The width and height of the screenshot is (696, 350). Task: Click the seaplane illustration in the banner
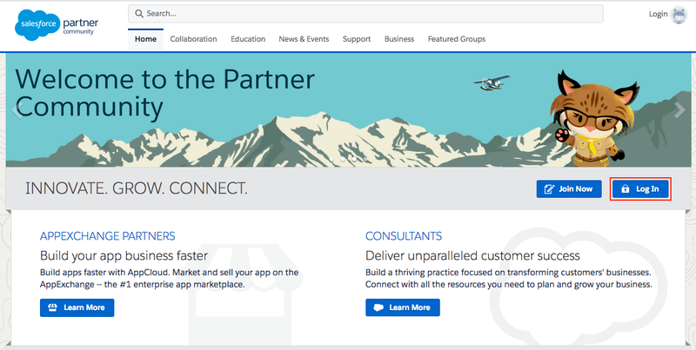coord(492,83)
